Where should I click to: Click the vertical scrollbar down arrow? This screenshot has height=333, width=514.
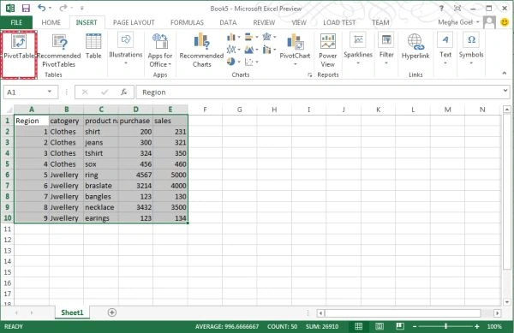click(507, 302)
